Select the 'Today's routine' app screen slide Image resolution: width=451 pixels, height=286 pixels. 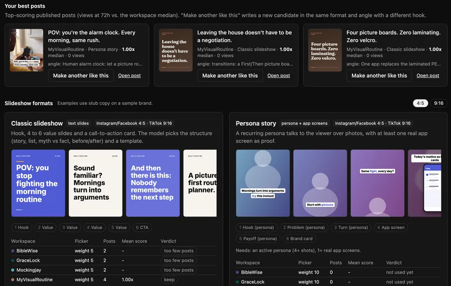(424, 183)
